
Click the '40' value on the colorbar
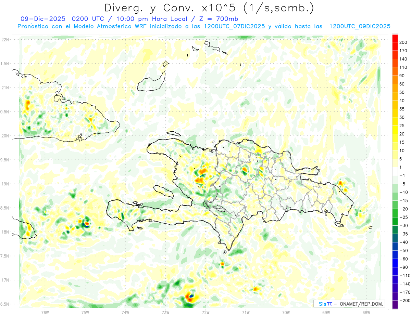point(402,101)
